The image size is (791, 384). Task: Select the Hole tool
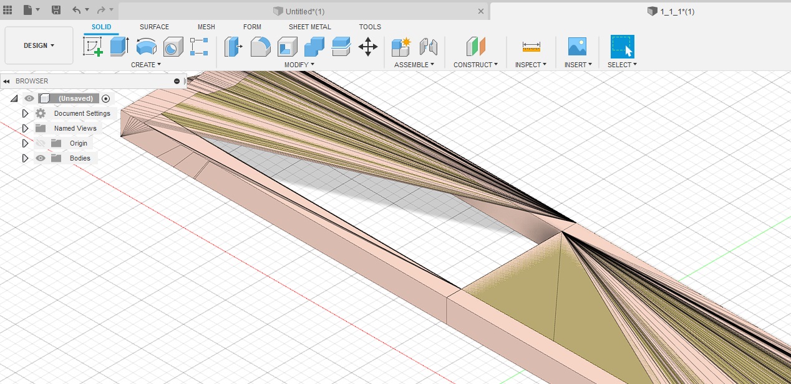(x=173, y=47)
